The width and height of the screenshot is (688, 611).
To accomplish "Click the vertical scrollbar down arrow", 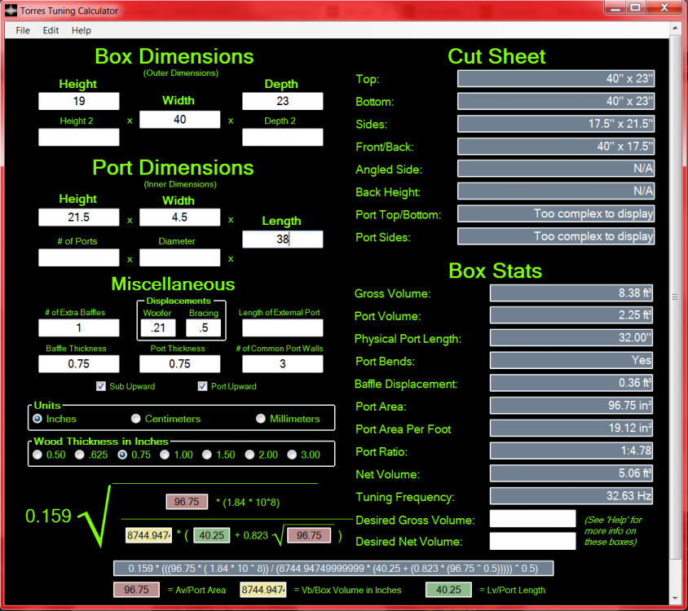I will (675, 598).
